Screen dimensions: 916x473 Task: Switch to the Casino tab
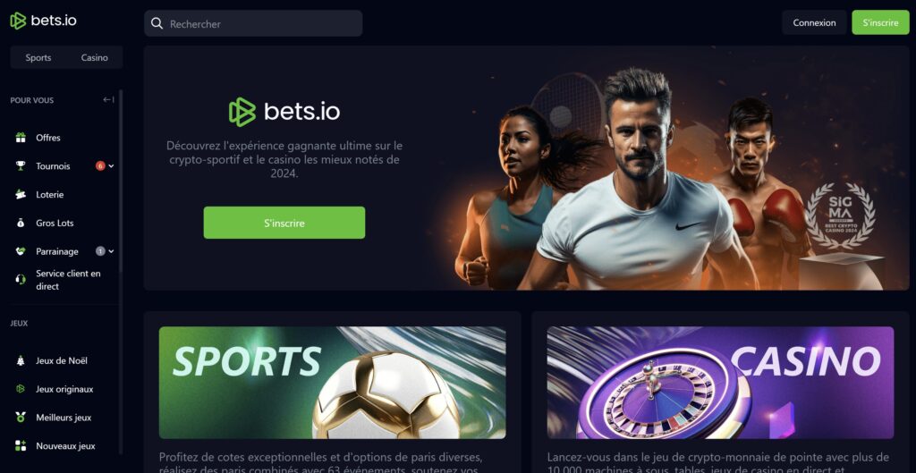[x=94, y=58]
